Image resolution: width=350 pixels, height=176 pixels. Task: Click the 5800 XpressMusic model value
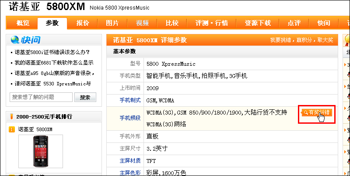171,64
